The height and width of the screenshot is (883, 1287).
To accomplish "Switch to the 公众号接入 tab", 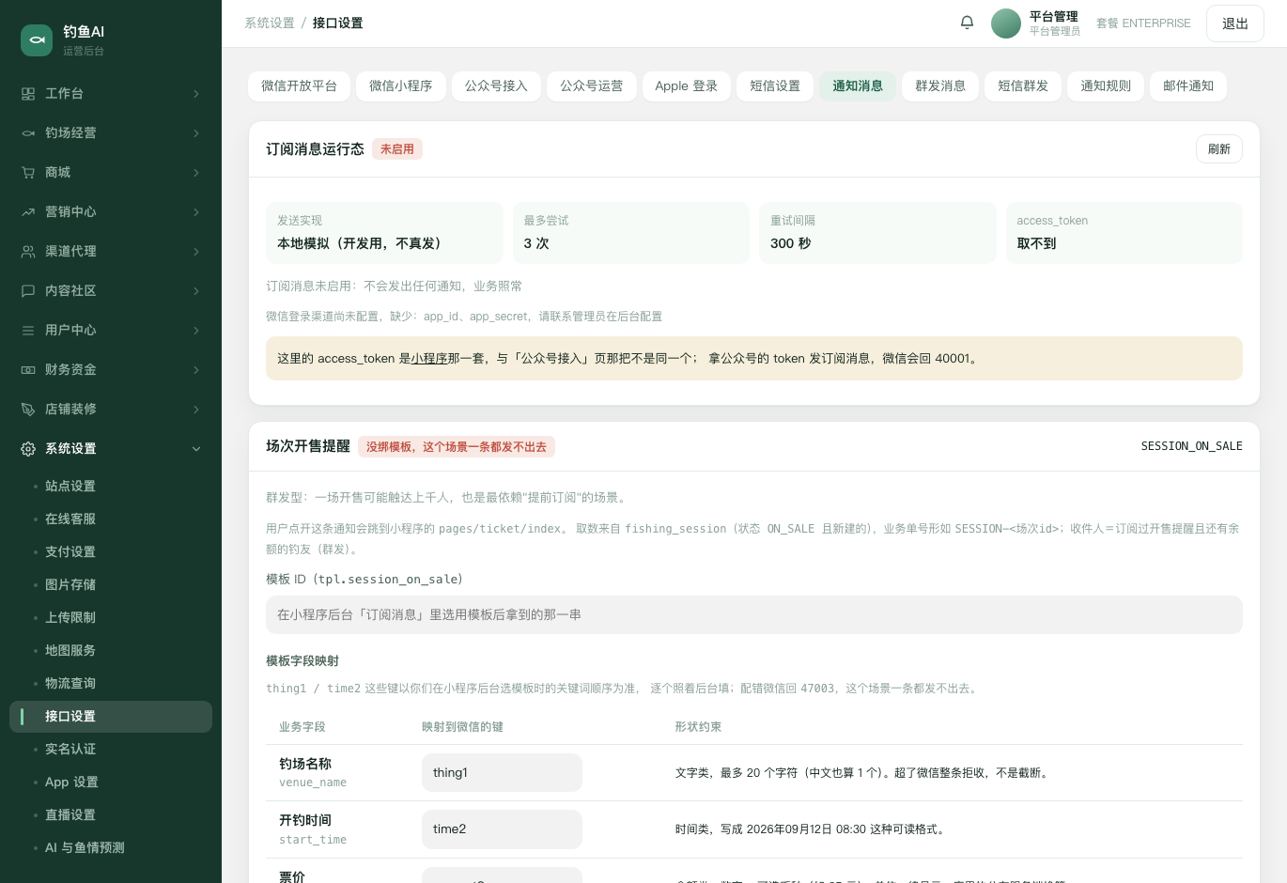I will coord(496,86).
